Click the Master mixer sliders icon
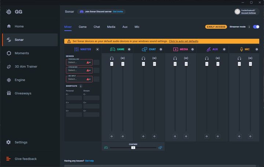The height and width of the screenshot is (167, 264). [76, 49]
